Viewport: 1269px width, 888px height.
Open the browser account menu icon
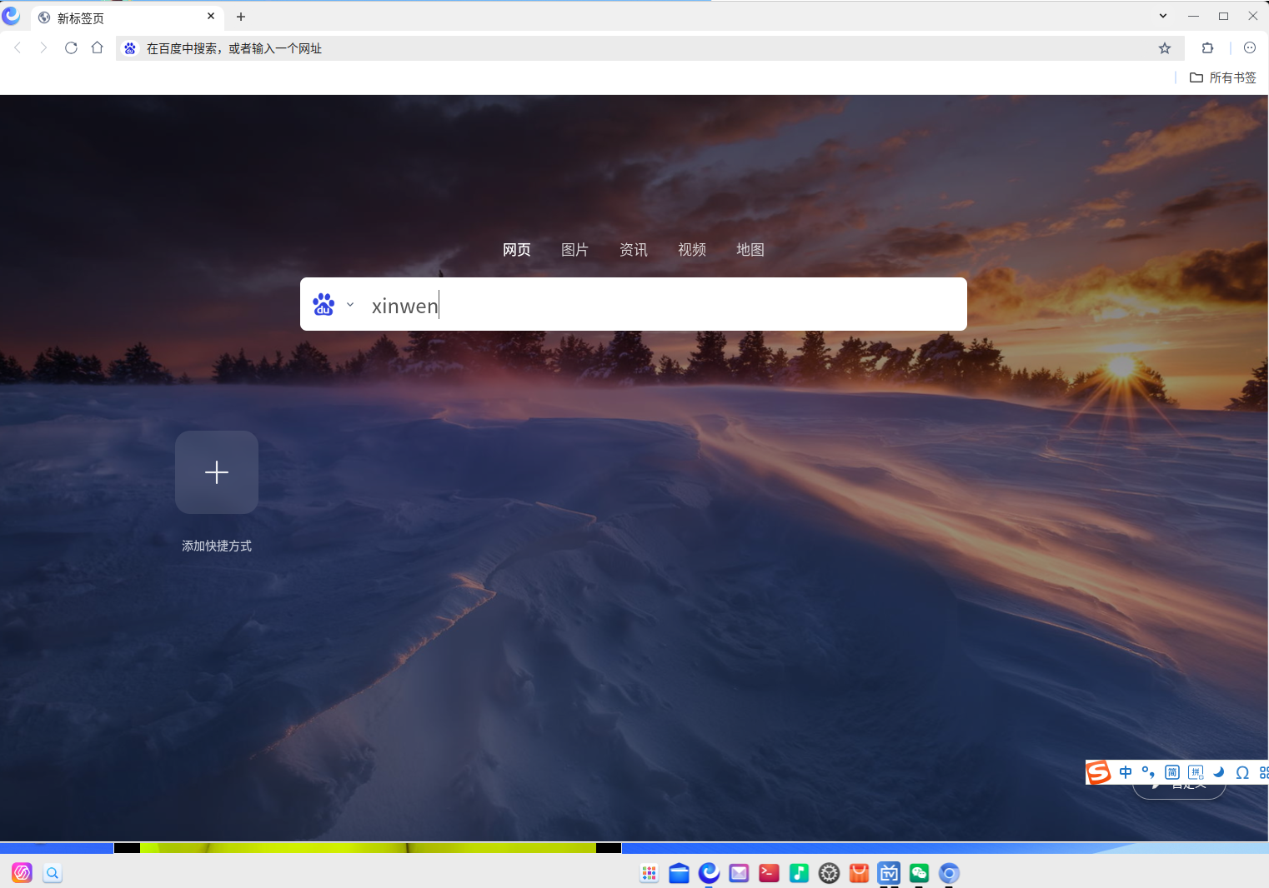[x=1250, y=48]
